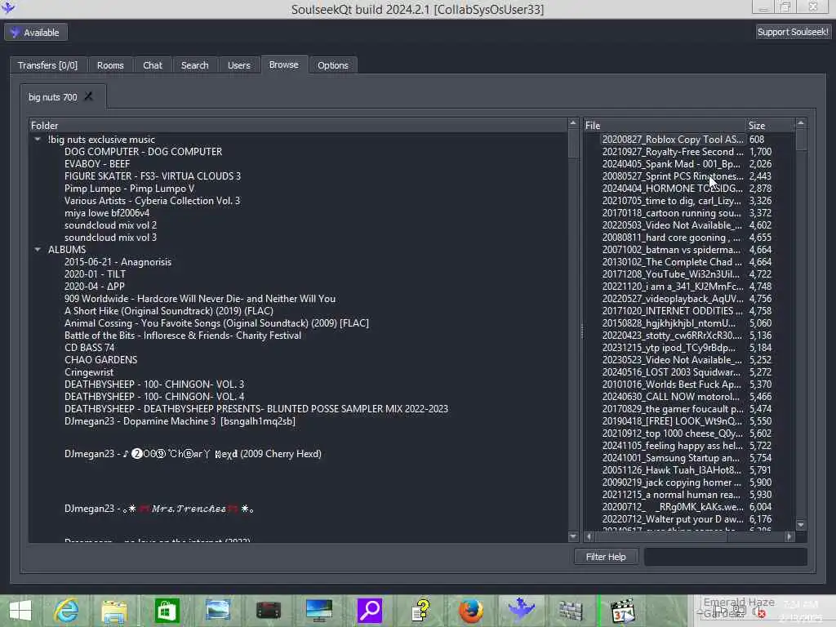This screenshot has width=836, height=627.
Task: Open the brick wall firewall taskbar icon
Action: click(x=571, y=611)
